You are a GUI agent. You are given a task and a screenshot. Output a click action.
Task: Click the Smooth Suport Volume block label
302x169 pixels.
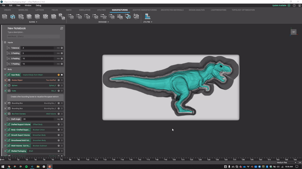[20, 135]
